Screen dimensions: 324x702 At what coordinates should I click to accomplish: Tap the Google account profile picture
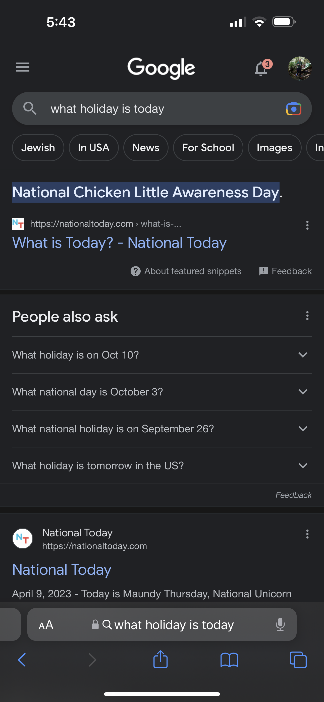[300, 68]
